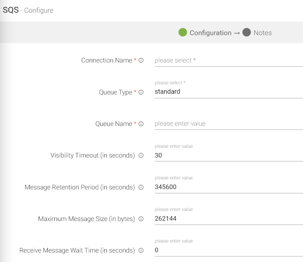Click the info icon beside Connection Name

[141, 61]
